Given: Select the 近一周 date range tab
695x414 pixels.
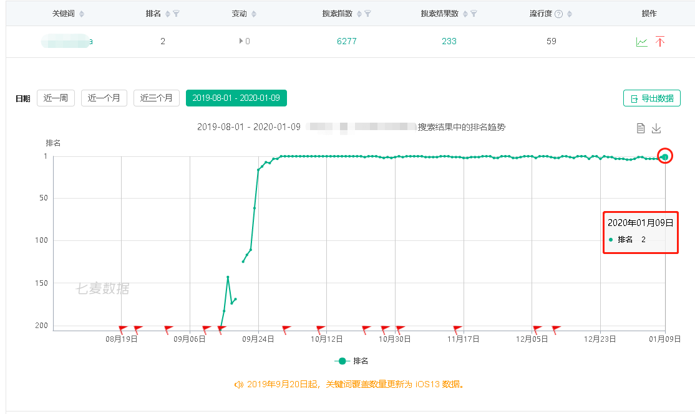Looking at the screenshot, I should [56, 98].
